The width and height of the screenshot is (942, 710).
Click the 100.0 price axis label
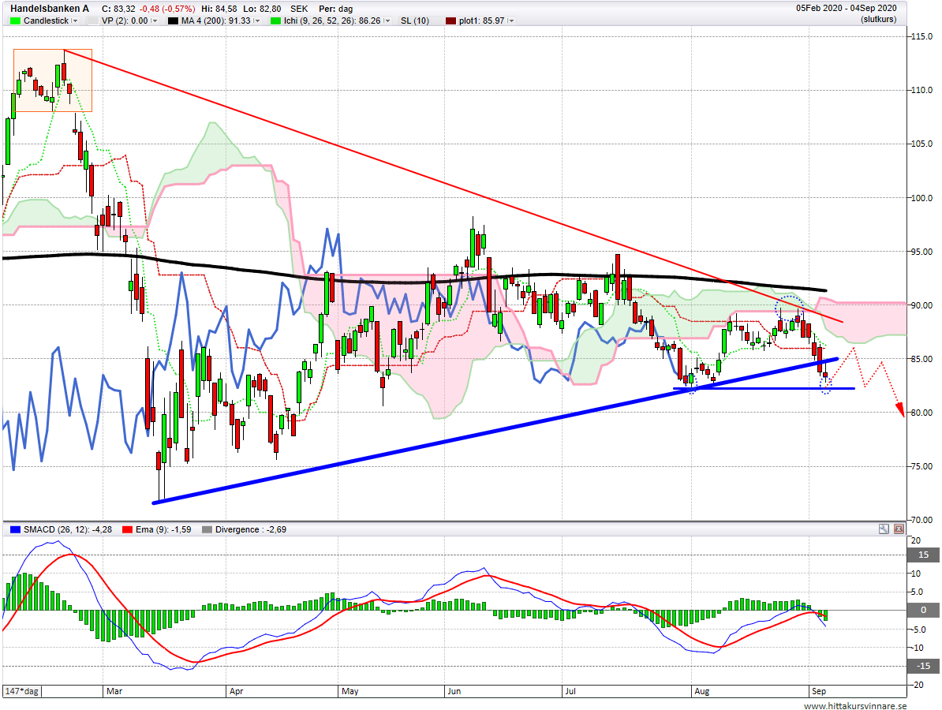(x=921, y=198)
